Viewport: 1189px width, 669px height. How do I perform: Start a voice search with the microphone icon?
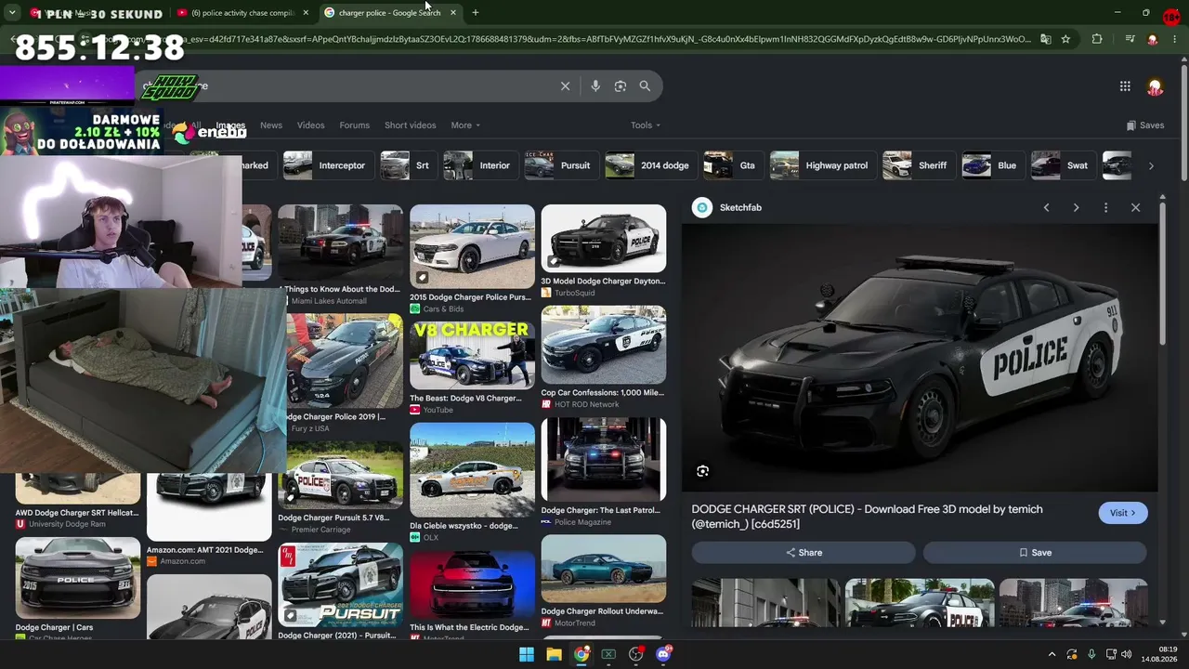pyautogui.click(x=595, y=86)
